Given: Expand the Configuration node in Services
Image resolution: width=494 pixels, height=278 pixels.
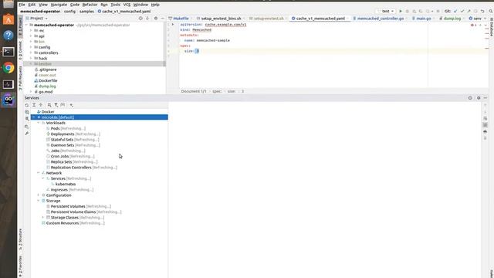Looking at the screenshot, I should (39, 195).
